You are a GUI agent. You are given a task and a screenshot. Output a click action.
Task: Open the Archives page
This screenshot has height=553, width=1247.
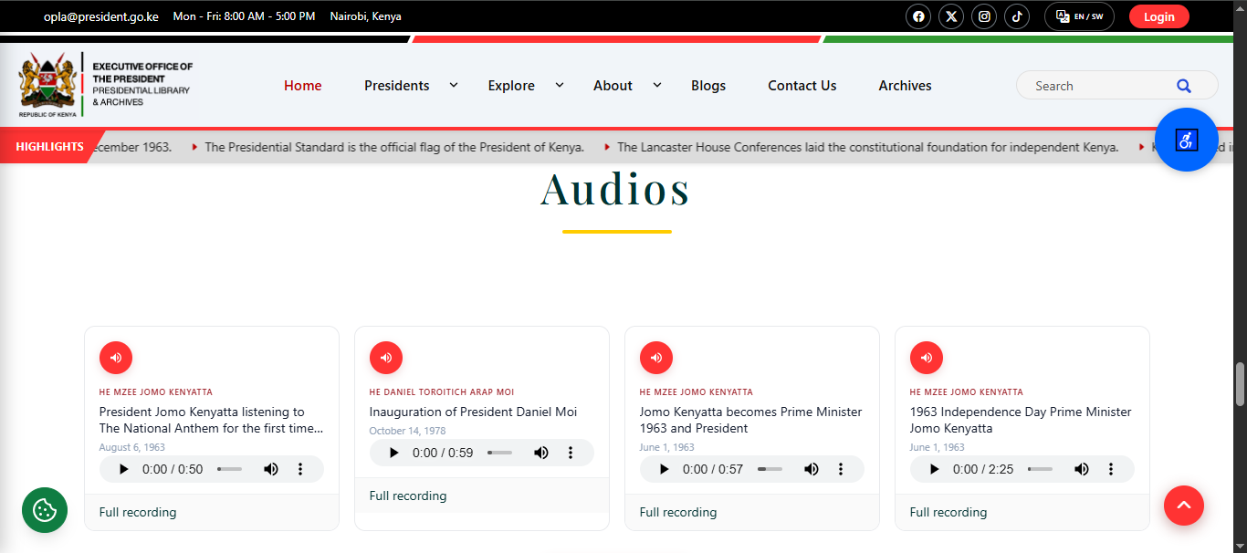coord(906,86)
